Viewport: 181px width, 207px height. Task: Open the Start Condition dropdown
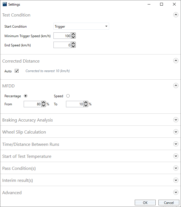pos(81,27)
